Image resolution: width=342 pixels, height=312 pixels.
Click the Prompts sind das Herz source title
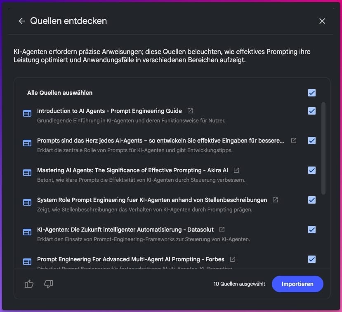click(x=160, y=141)
